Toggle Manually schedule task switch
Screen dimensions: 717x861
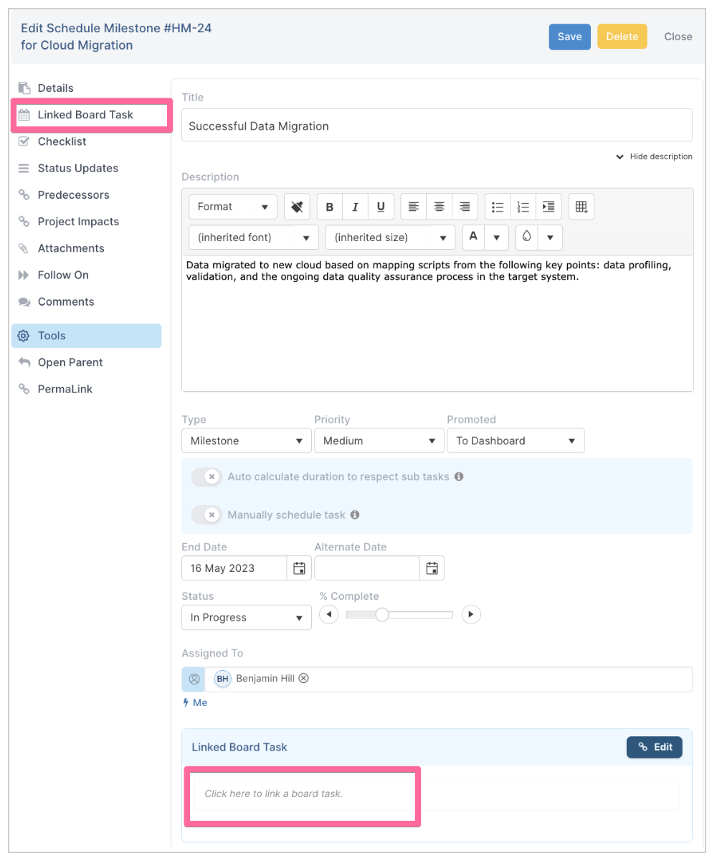(x=207, y=515)
